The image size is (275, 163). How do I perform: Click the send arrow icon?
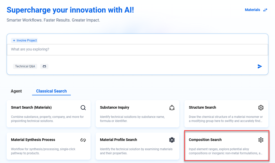point(260,66)
